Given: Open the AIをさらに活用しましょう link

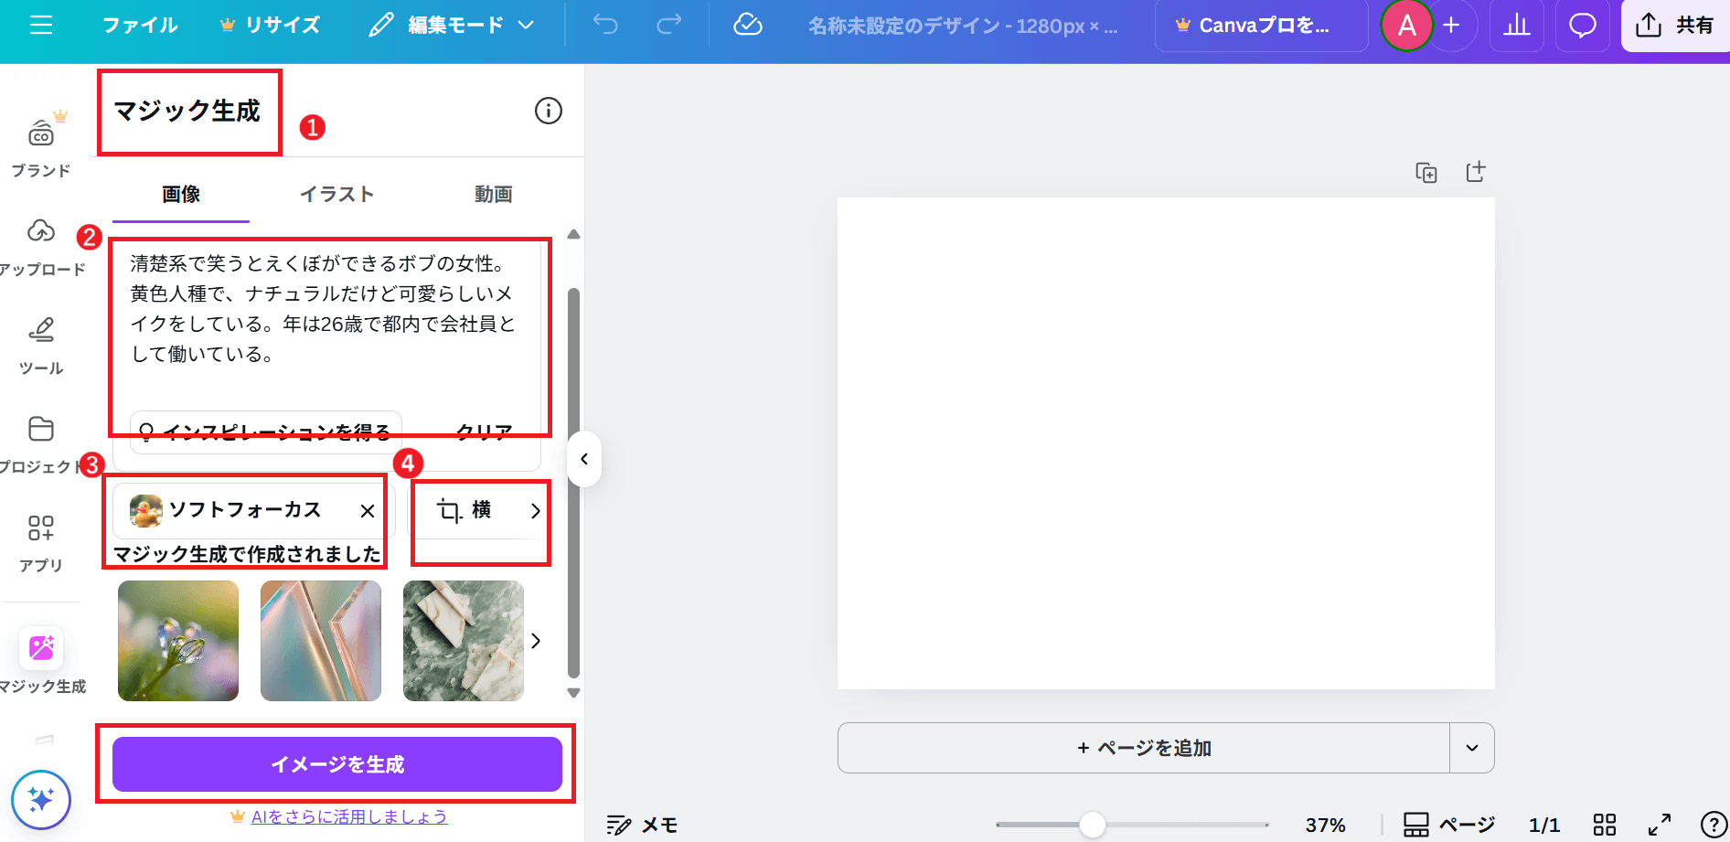Looking at the screenshot, I should tap(348, 816).
